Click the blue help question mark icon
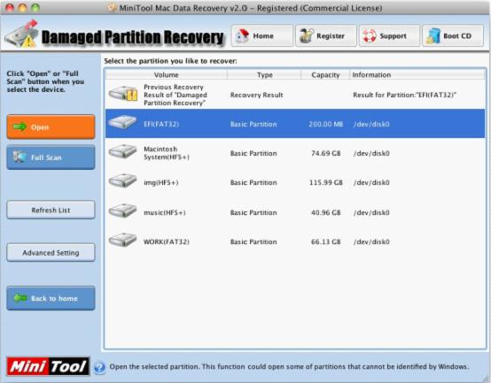Image resolution: width=491 pixels, height=383 pixels. point(99,367)
